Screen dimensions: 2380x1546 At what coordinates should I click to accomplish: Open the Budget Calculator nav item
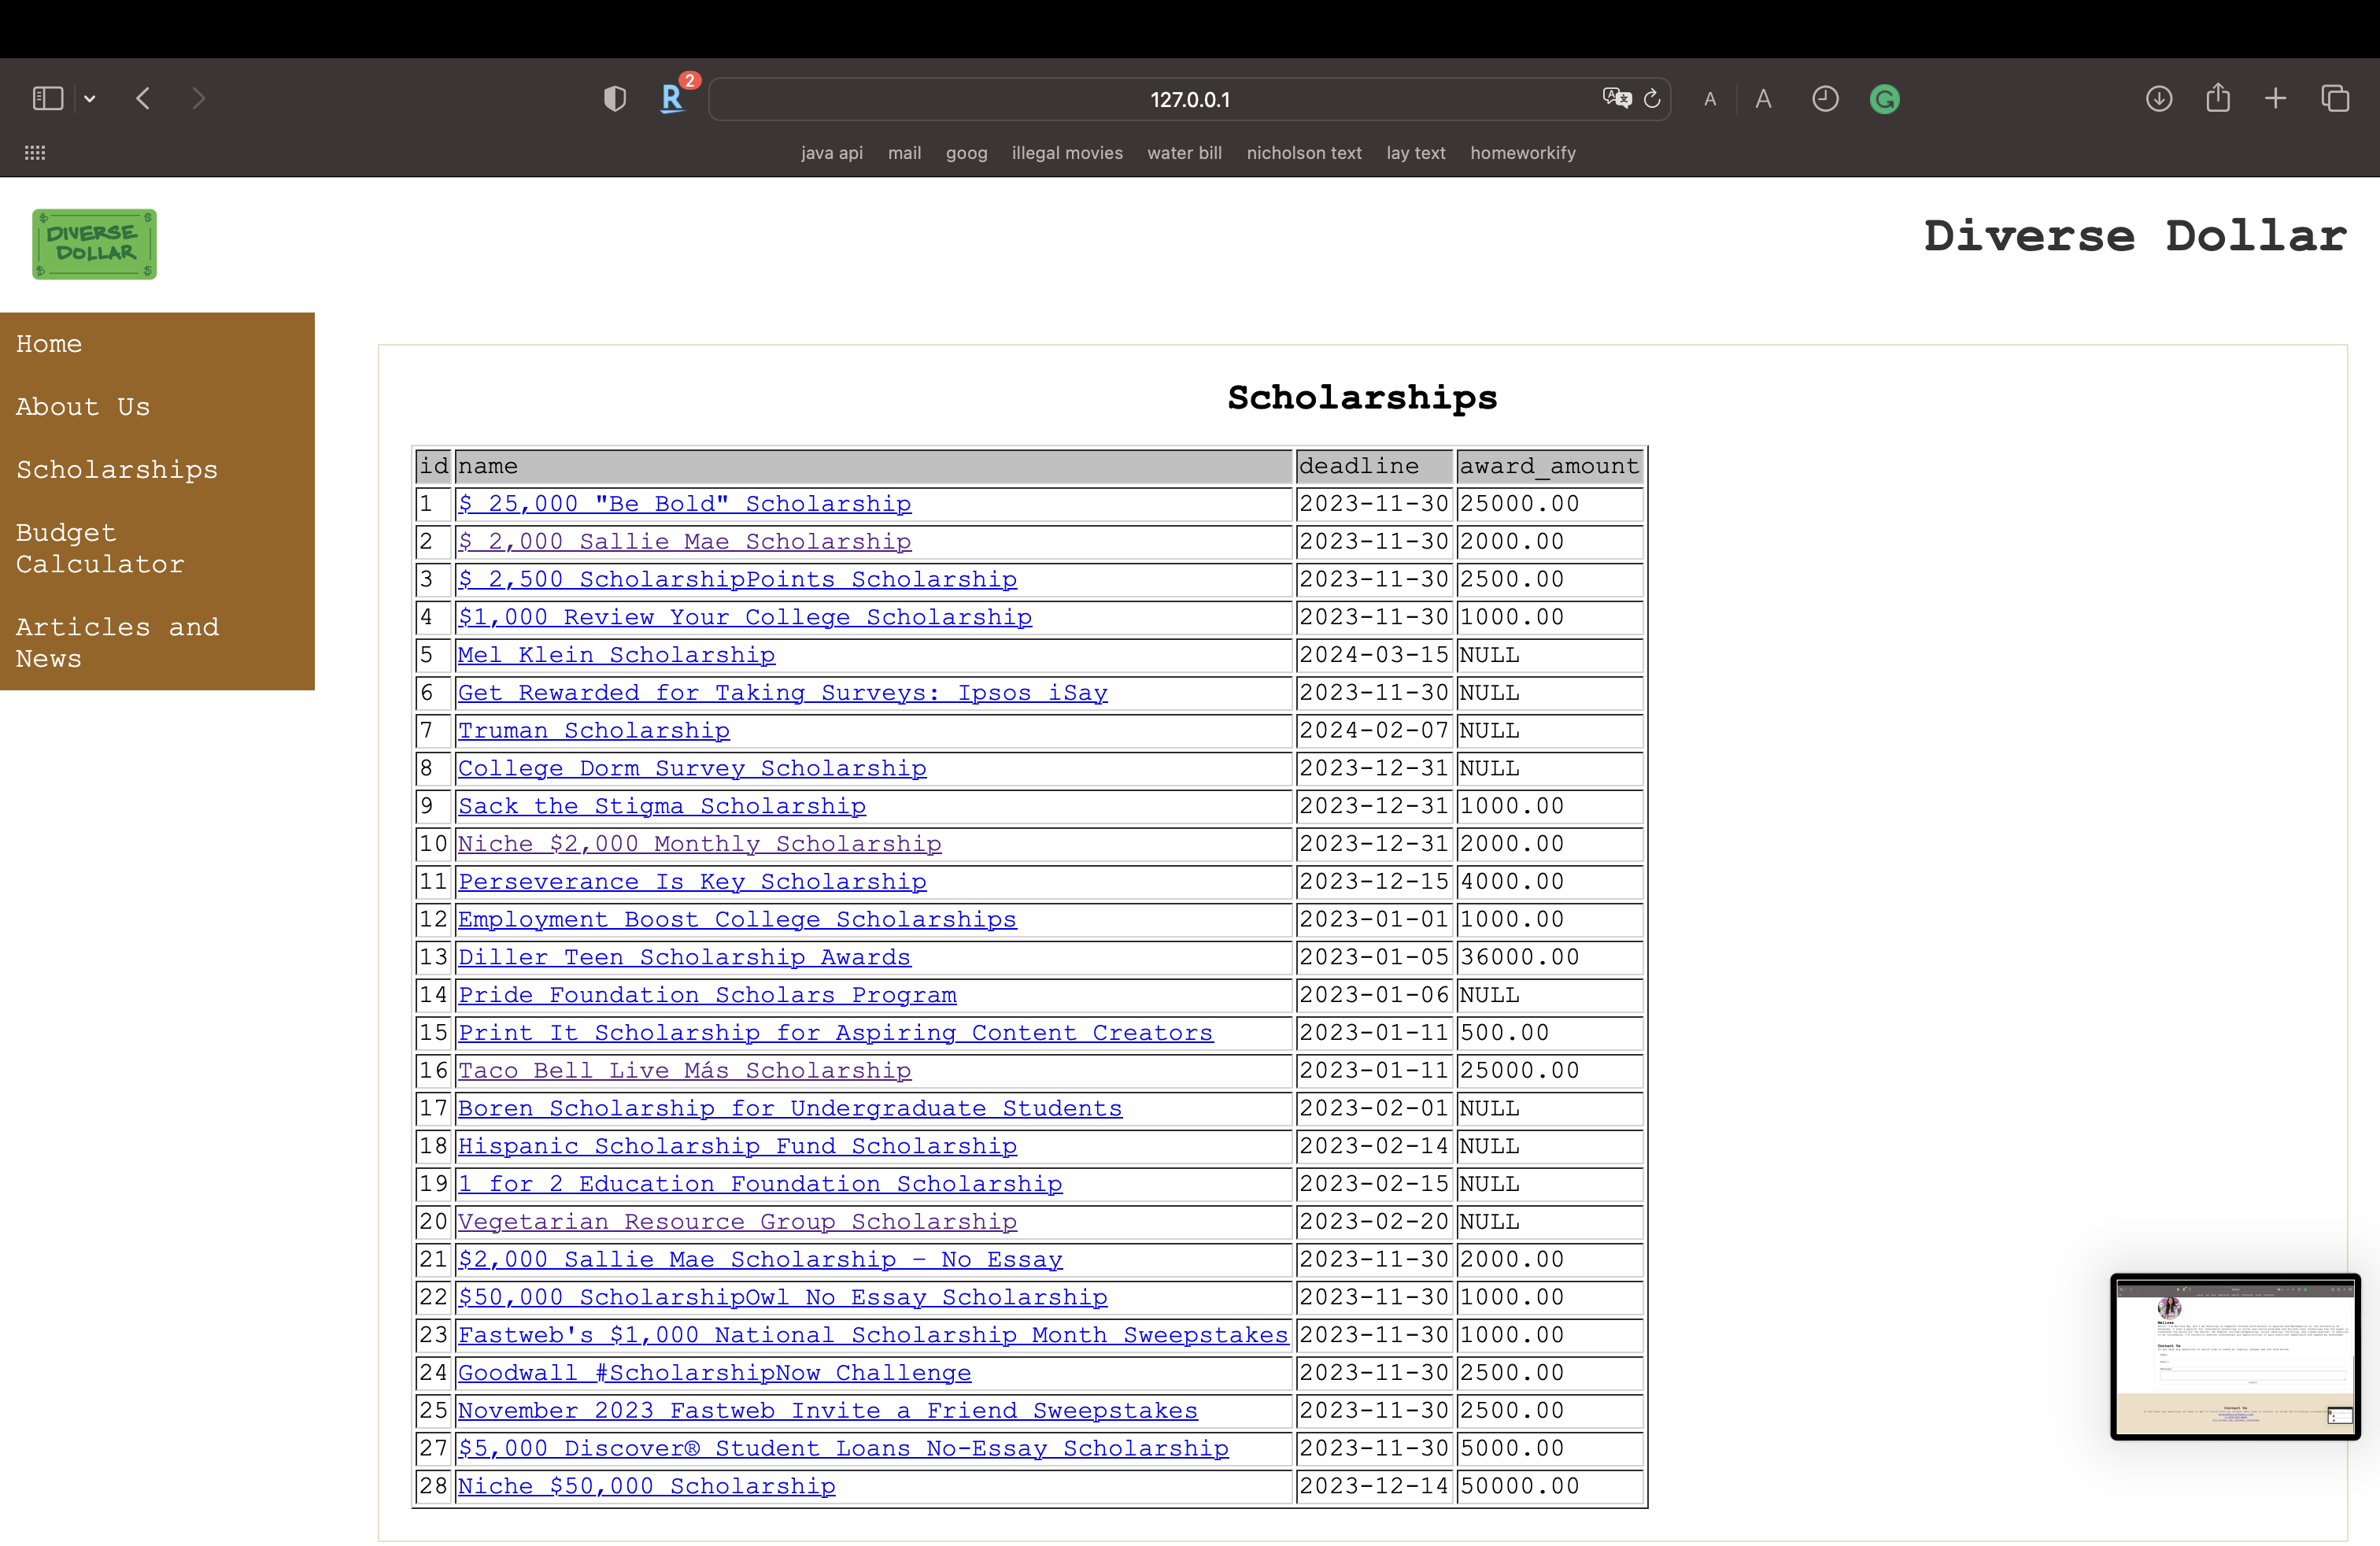point(100,548)
